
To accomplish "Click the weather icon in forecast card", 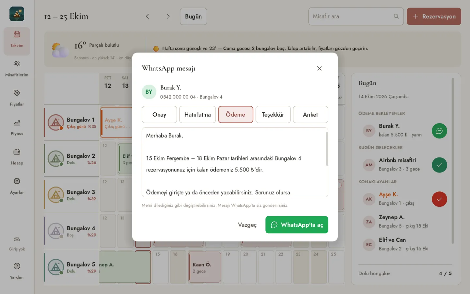I will 60,50.
